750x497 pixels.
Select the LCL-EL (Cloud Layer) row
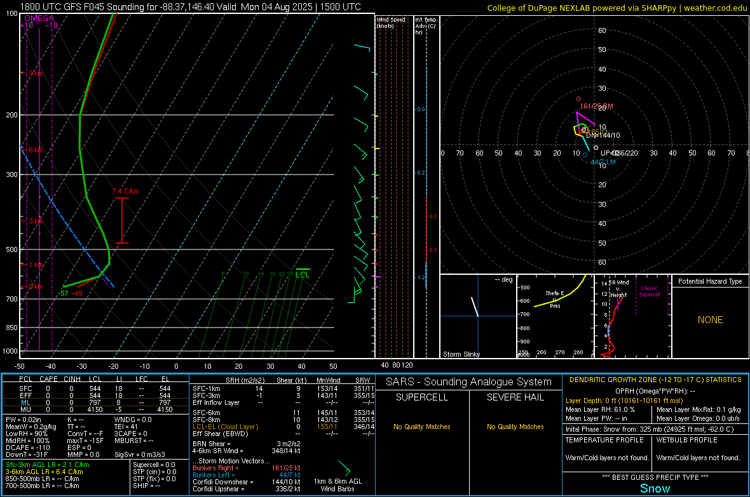[x=283, y=427]
